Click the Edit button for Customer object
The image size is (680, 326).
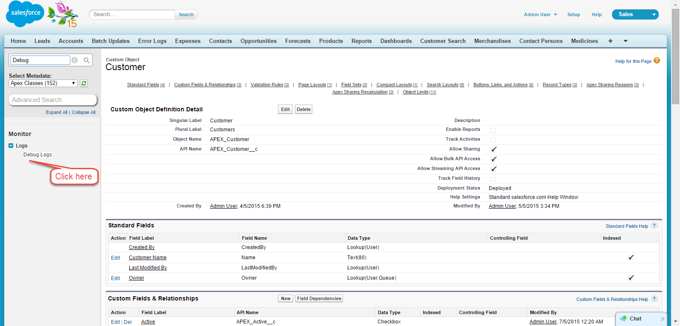pyautogui.click(x=285, y=110)
